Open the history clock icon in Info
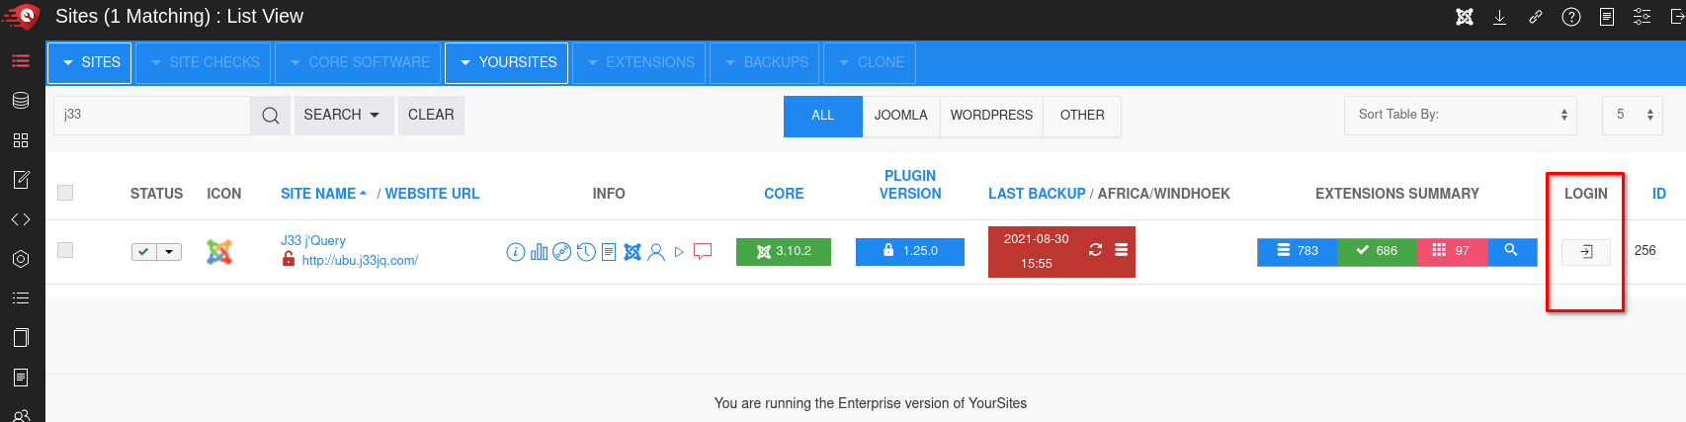Screen dimensions: 1686x422 point(586,252)
